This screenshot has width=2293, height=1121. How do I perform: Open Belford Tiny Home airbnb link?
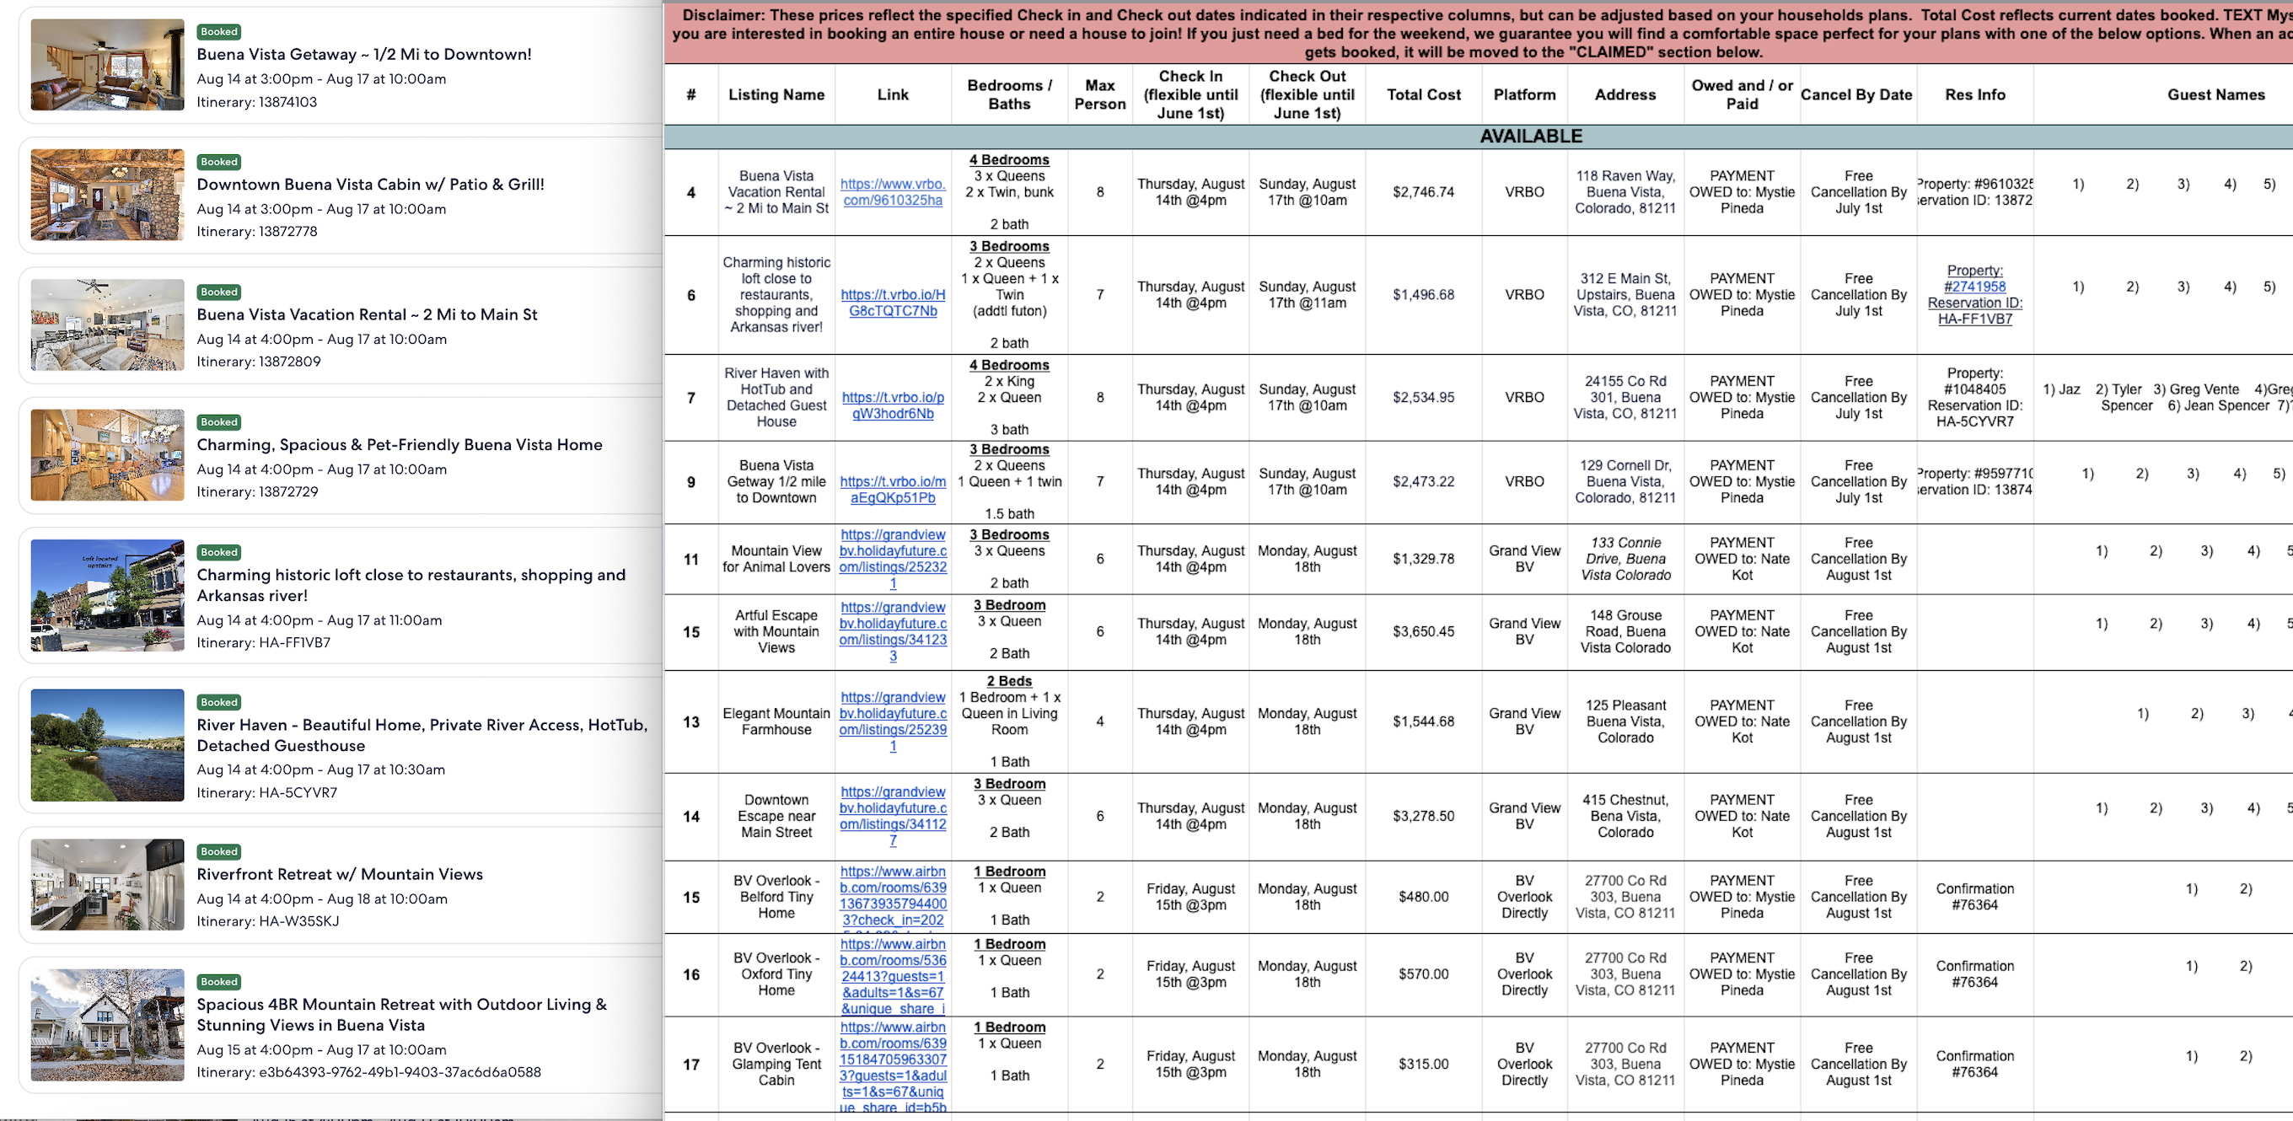tap(893, 896)
